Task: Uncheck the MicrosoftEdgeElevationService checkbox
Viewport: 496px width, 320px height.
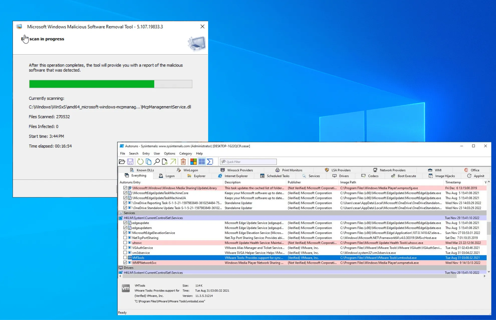Action: pos(125,233)
